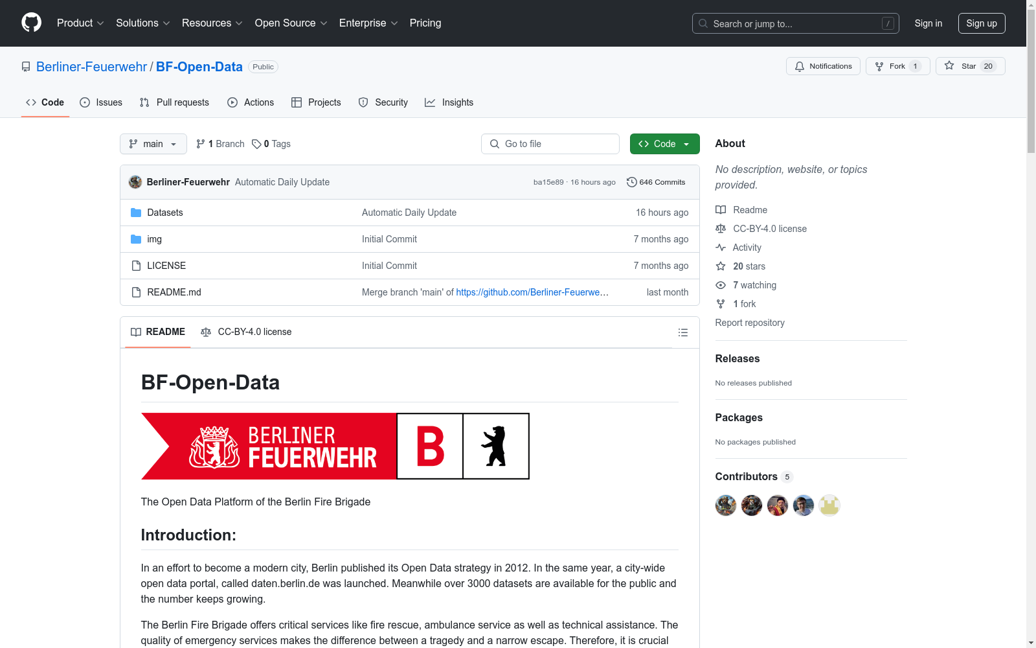The height and width of the screenshot is (648, 1036).
Task: Click the Sign up button
Action: [x=982, y=23]
